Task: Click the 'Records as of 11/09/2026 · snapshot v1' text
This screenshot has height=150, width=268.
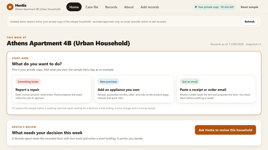Action: pyautogui.click(x=236, y=44)
